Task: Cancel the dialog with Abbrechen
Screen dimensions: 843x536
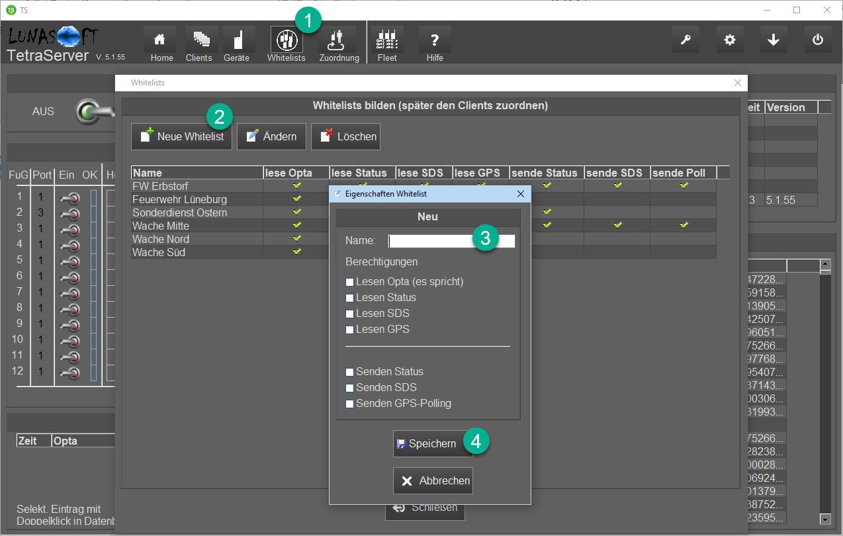Action: [433, 480]
